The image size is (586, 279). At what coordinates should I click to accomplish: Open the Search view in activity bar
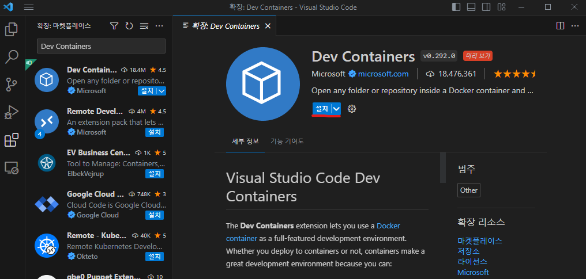(12, 57)
